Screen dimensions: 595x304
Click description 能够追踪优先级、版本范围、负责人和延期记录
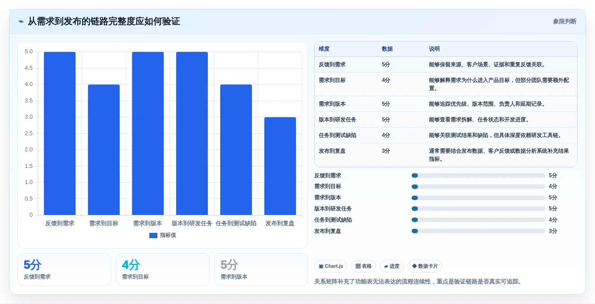(488, 104)
